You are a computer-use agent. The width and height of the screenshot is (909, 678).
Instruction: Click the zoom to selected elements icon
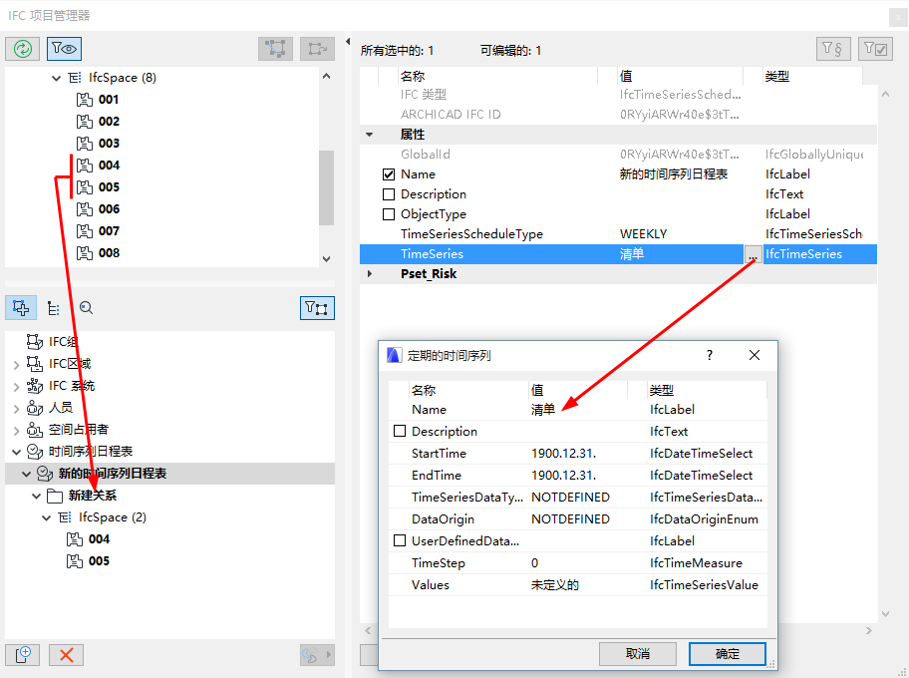[x=317, y=49]
